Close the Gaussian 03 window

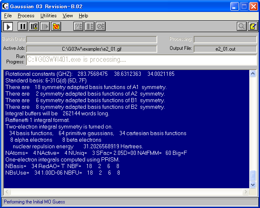tap(254, 7)
